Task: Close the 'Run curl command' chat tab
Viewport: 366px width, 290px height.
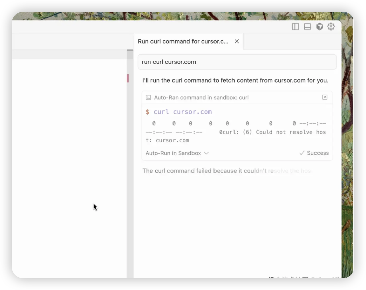Action: point(237,41)
